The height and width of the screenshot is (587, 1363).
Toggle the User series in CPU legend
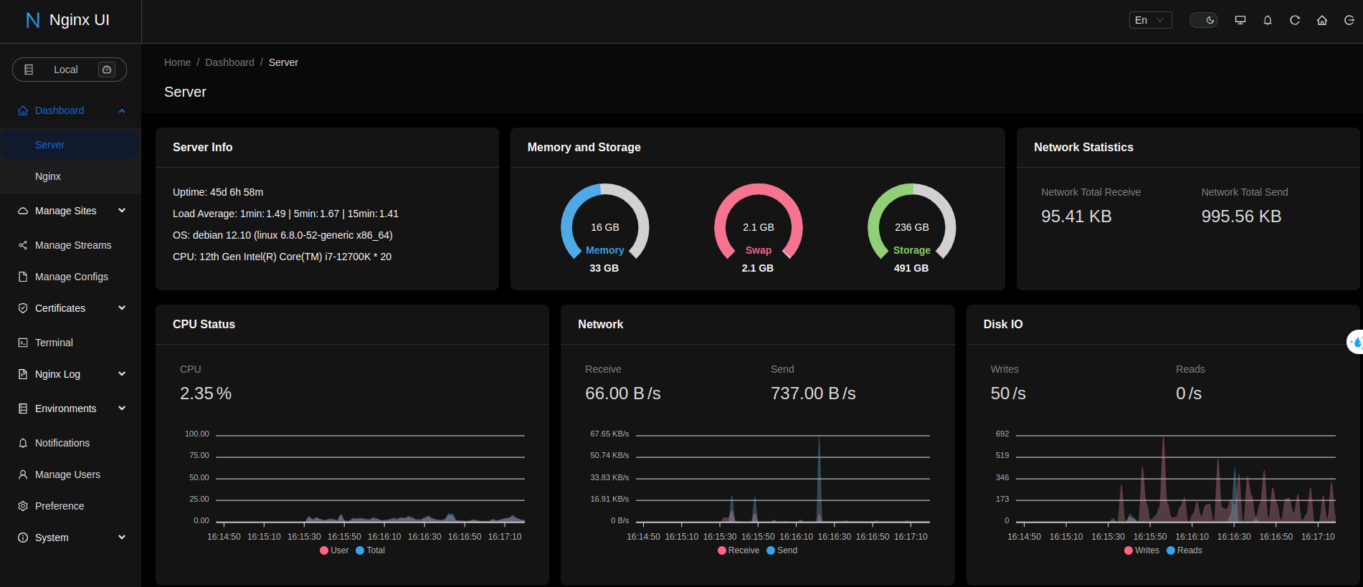(334, 550)
